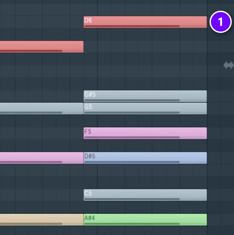234x235 pixels.
Task: Select the blue D#5 note
Action: coord(145,158)
